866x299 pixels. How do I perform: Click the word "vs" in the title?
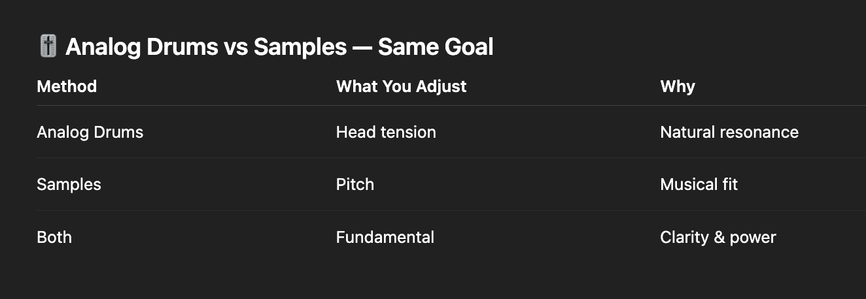click(x=232, y=47)
